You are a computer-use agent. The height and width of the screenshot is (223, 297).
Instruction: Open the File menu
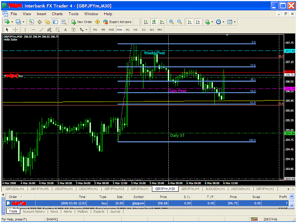(x=14, y=14)
